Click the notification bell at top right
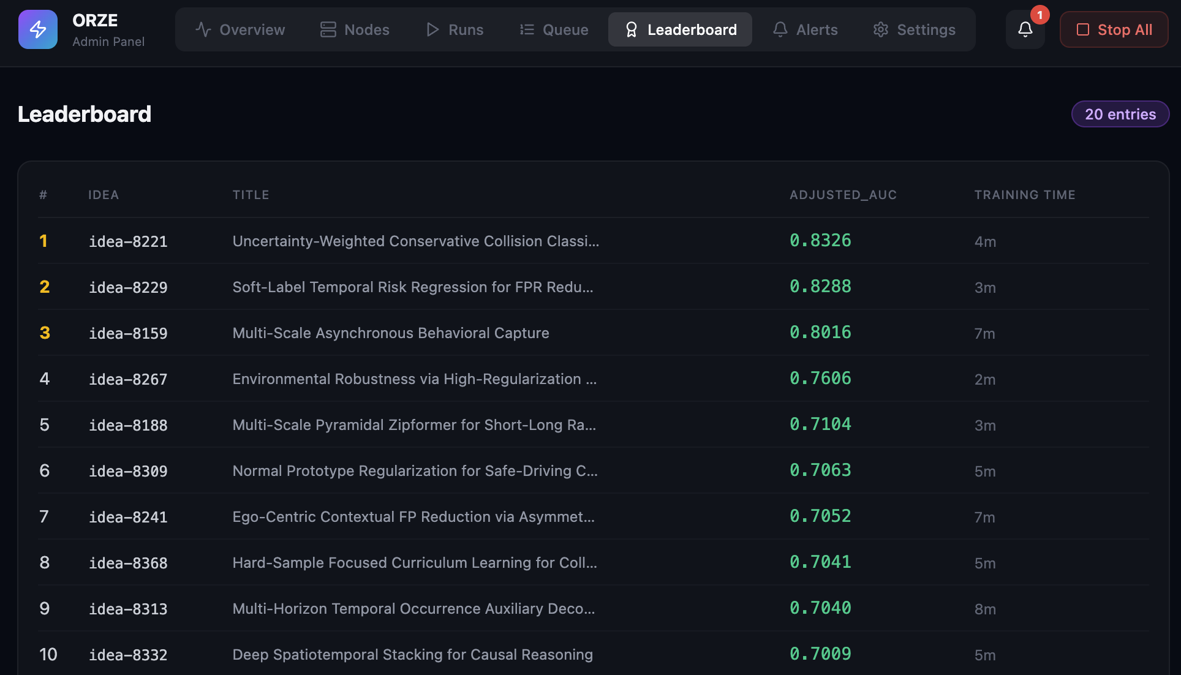The image size is (1181, 675). pos(1025,29)
